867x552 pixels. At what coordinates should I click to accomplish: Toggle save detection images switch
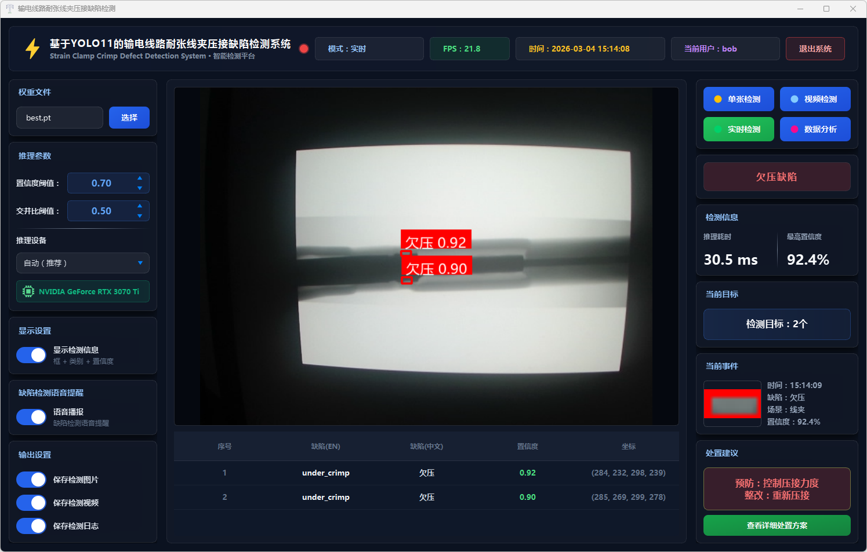point(31,480)
